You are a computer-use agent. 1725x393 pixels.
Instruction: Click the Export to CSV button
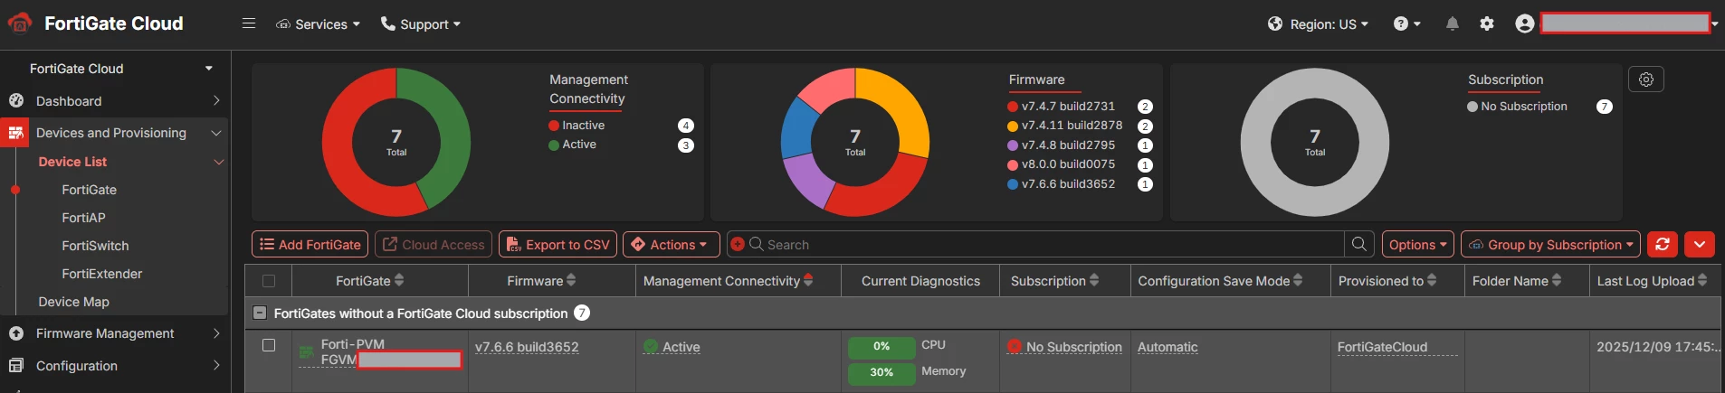[558, 244]
